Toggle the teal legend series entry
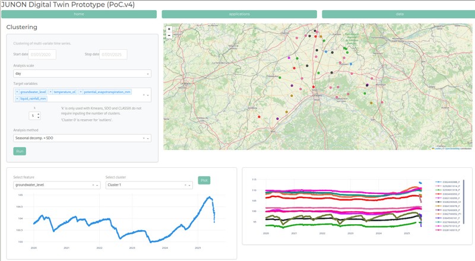 448,222
